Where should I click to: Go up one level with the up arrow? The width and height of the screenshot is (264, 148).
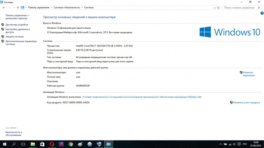click(x=18, y=8)
